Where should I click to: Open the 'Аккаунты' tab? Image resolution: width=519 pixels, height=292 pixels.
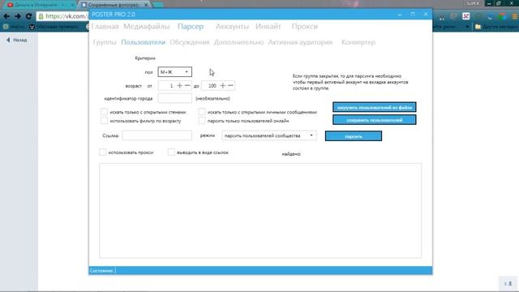(233, 27)
